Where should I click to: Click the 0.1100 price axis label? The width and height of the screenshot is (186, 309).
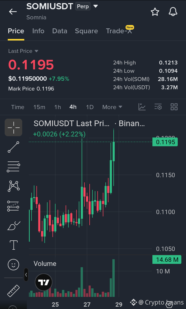click(x=166, y=212)
